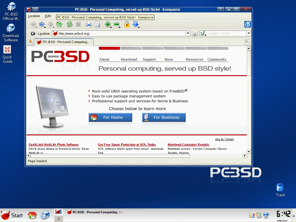Go back with the Back arrow
The image size is (296, 222).
point(33,24)
